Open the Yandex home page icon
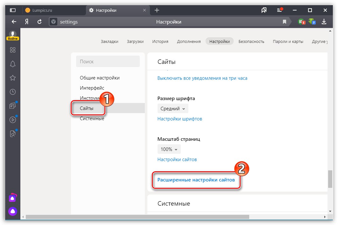 click(x=27, y=22)
